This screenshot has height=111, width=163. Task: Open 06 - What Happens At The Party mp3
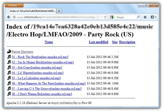pos(49,83)
